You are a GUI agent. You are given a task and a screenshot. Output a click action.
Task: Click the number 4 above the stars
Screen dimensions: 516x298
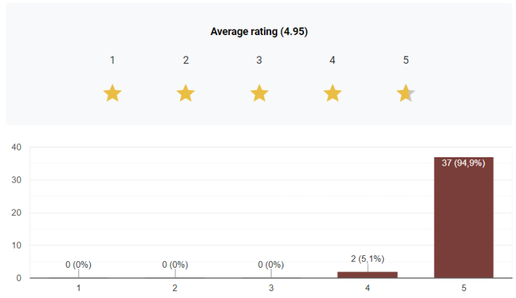pos(332,60)
